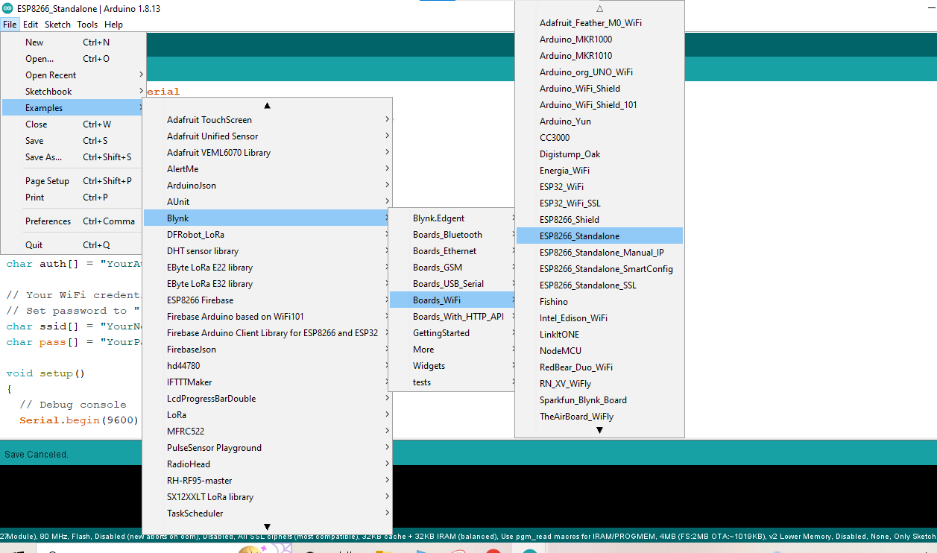Expand PulseSensor Playground examples

tap(267, 448)
